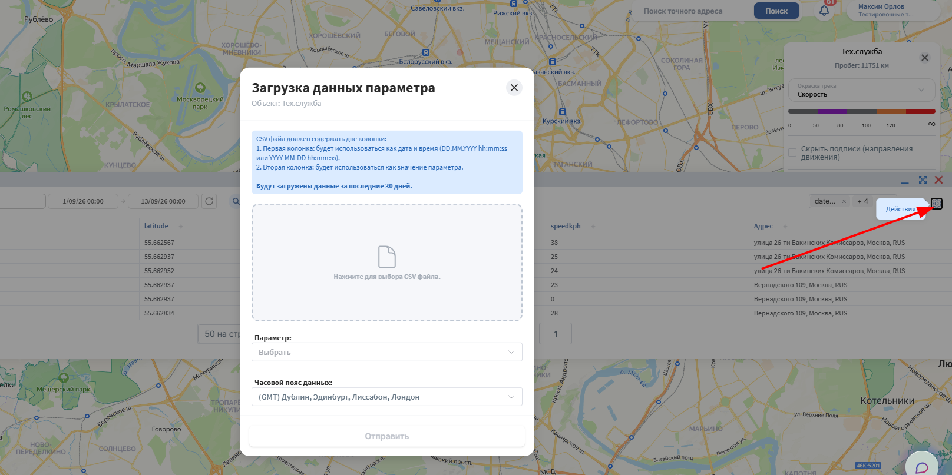Select latitude cell 55.662834
The width and height of the screenshot is (952, 475).
point(159,313)
